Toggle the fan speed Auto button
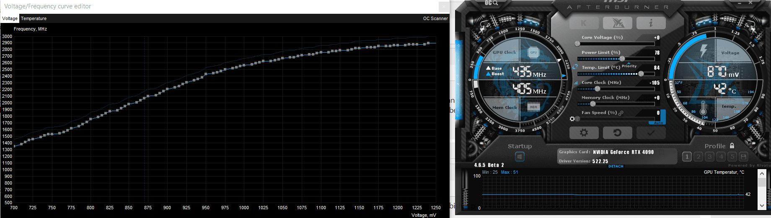 pyautogui.click(x=658, y=123)
